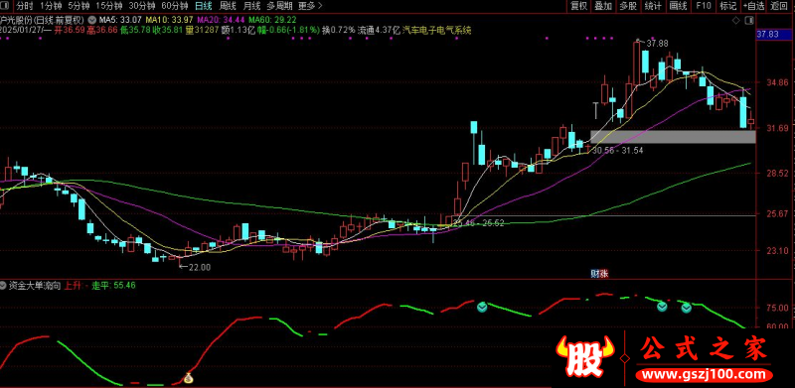Open F10 company information
This screenshot has width=795, height=388.
click(x=704, y=6)
